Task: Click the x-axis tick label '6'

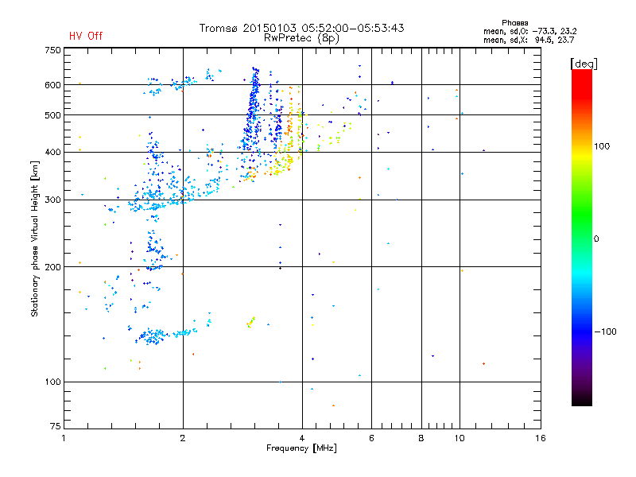Action: pyautogui.click(x=371, y=438)
